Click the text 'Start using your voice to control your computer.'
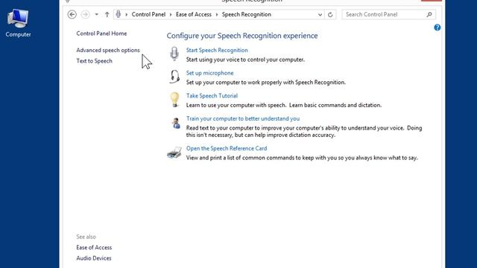477x268 pixels. point(245,60)
